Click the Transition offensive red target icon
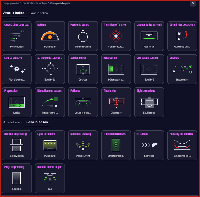The image size is (200, 197). [x=116, y=36]
